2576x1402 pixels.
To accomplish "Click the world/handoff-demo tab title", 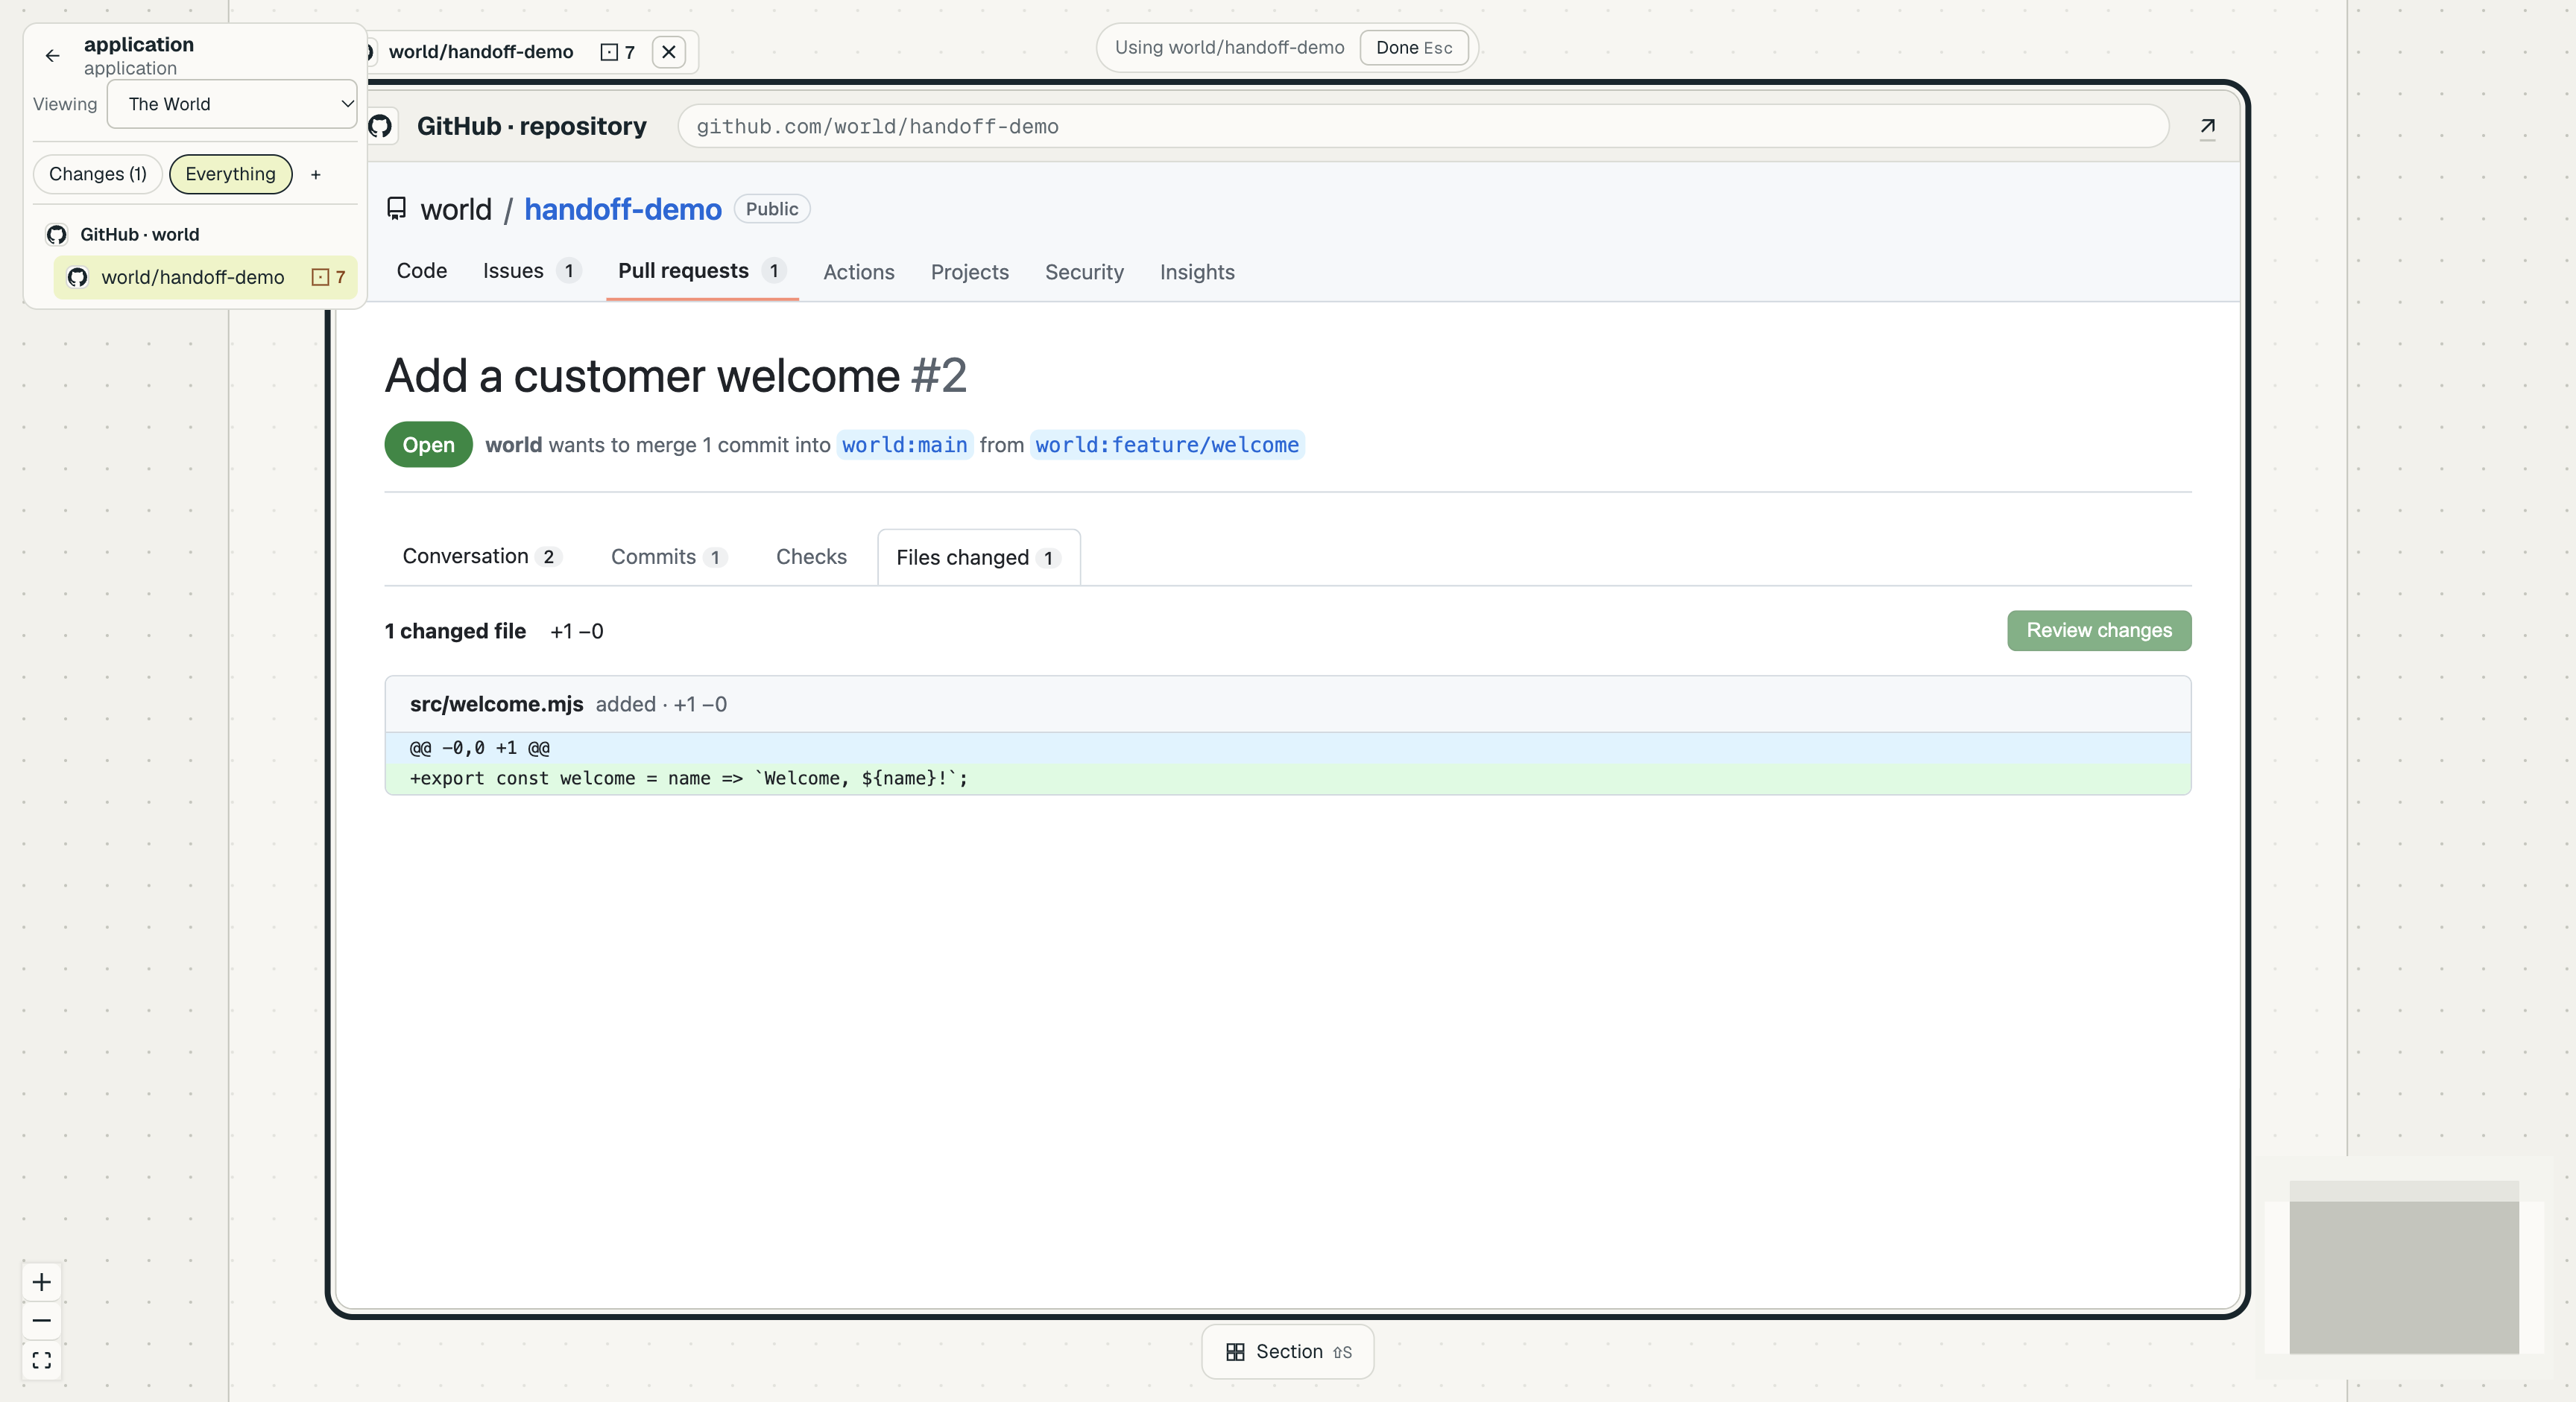I will coord(481,52).
